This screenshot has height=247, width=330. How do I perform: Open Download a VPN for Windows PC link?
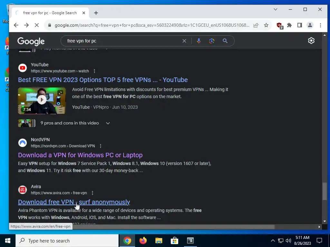(80, 155)
